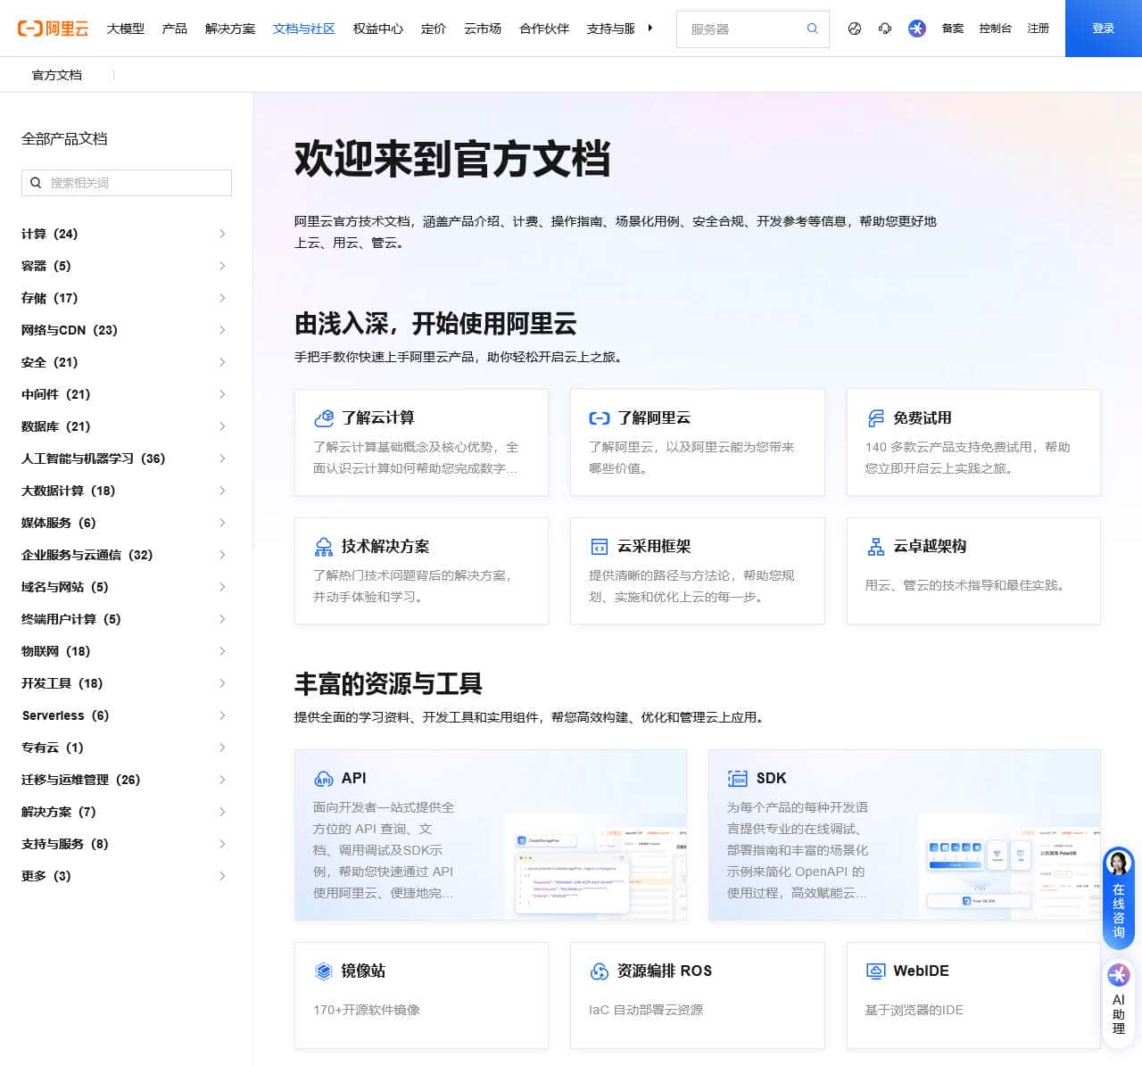The width and height of the screenshot is (1142, 1066).
Task: Click the globe language switcher icon
Action: click(854, 28)
